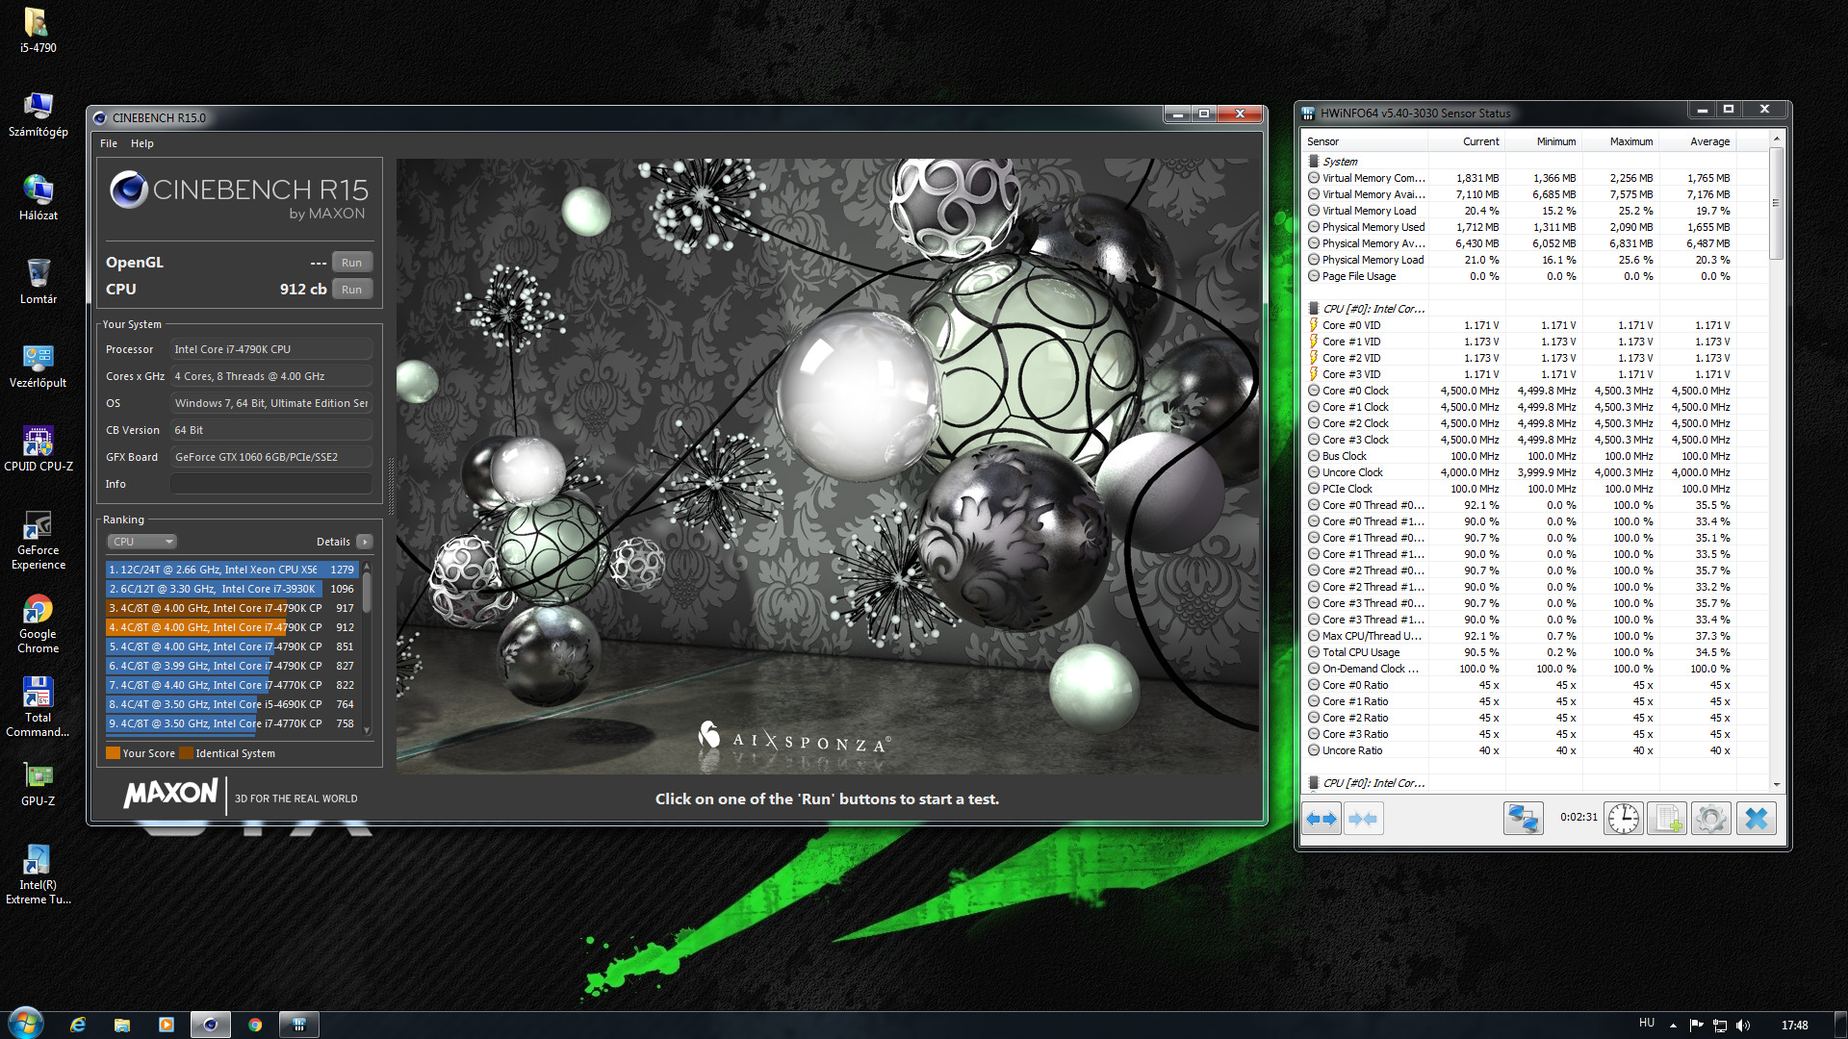Click the volume speaker tray icon
Screen dimensions: 1848x1039
point(1743,1026)
